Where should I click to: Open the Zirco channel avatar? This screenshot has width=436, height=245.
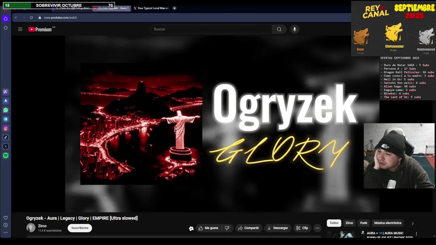point(31,228)
